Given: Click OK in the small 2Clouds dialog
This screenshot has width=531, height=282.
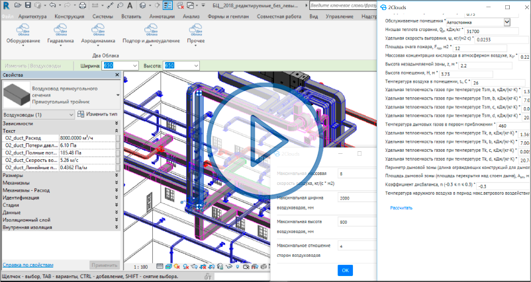Looking at the screenshot, I should point(345,270).
